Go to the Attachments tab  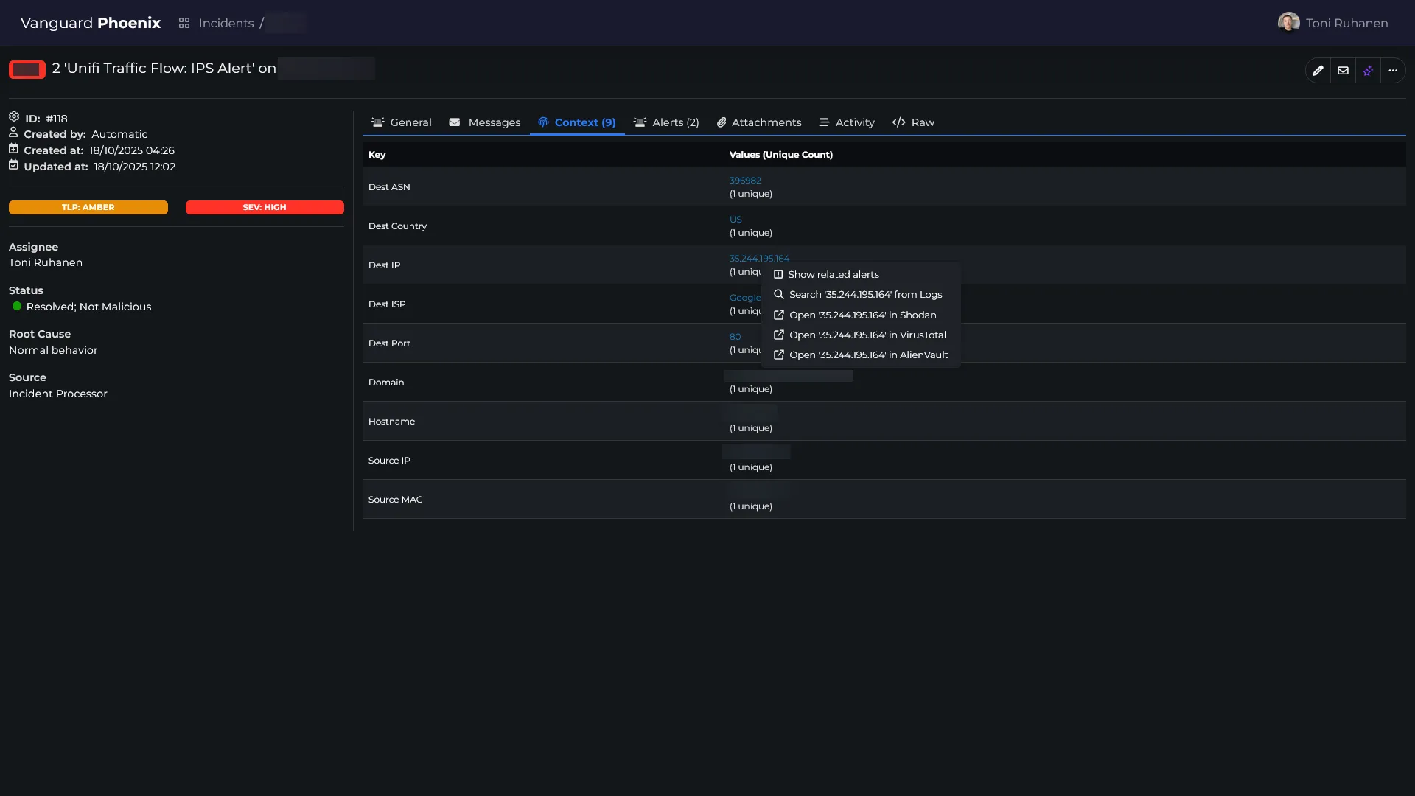click(x=759, y=122)
